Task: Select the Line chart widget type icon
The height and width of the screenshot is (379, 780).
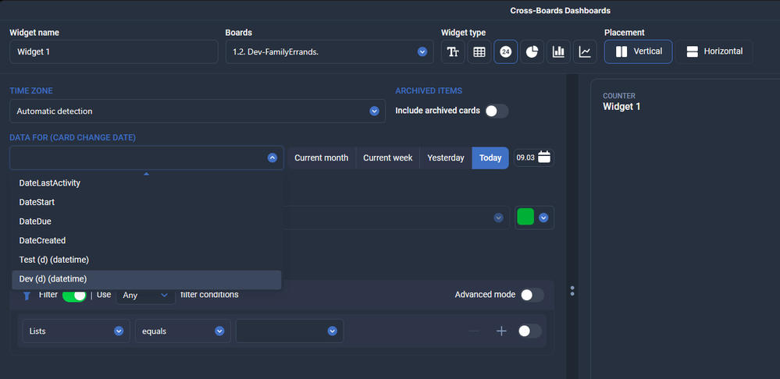Action: (585, 51)
